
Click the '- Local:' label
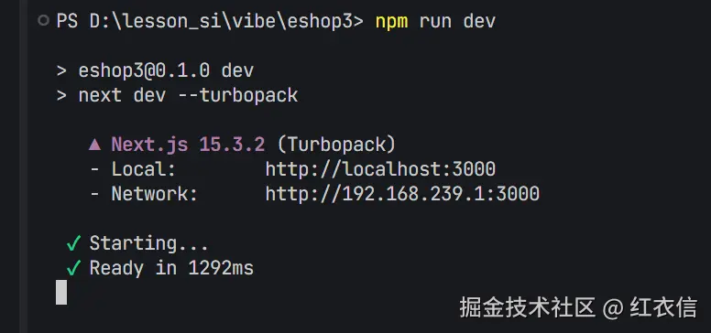coord(133,169)
